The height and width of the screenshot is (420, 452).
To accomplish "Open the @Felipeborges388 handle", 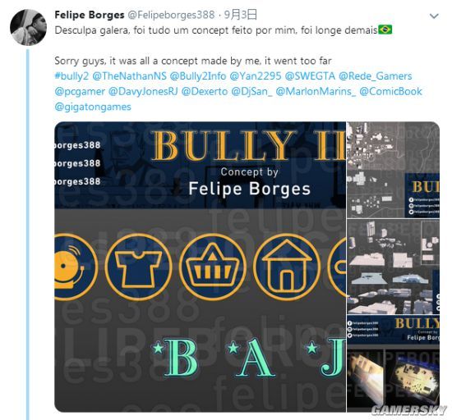I will tap(171, 15).
